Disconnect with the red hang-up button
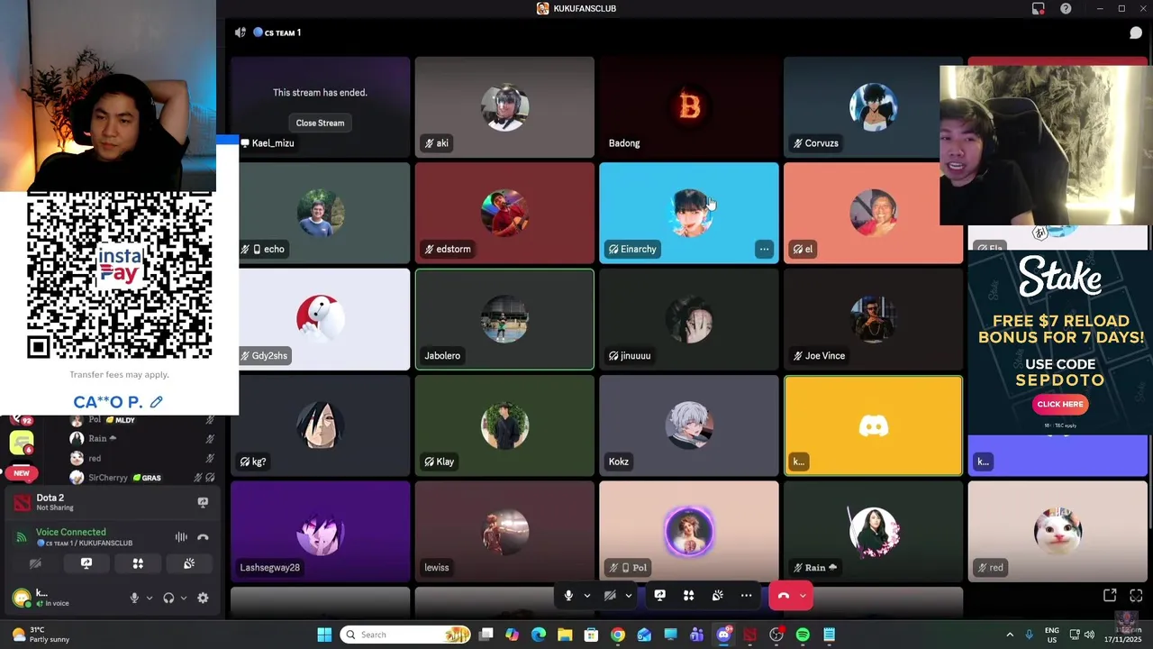The height and width of the screenshot is (649, 1153). pos(783,596)
